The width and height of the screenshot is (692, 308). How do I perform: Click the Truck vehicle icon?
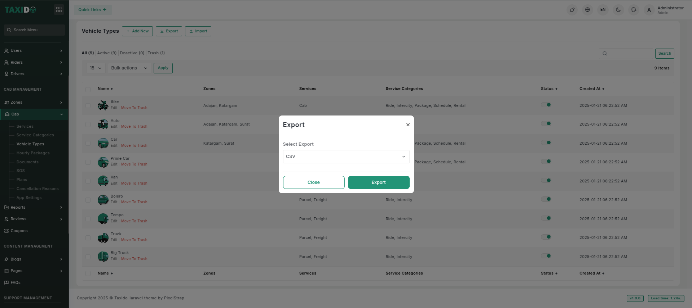(103, 237)
